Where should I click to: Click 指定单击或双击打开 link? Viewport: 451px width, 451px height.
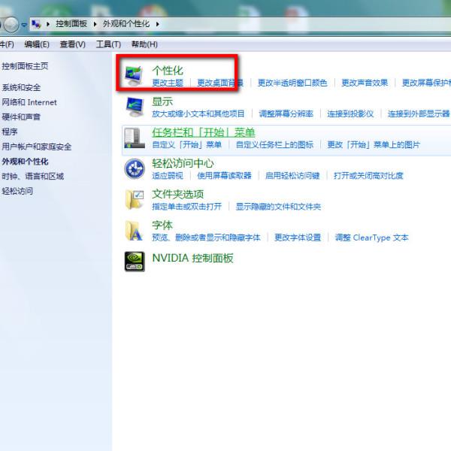coord(187,207)
